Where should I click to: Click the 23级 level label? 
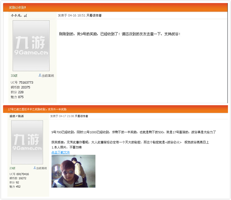click(x=12, y=168)
